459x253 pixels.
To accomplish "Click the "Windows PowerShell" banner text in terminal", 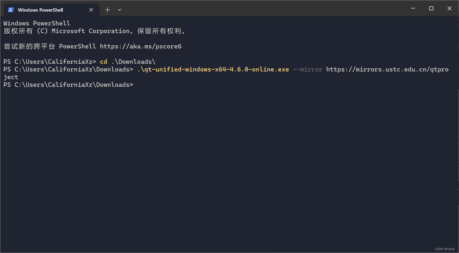I will (x=37, y=24).
